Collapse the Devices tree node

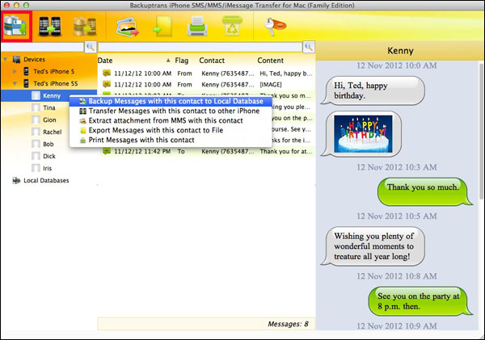[x=6, y=59]
